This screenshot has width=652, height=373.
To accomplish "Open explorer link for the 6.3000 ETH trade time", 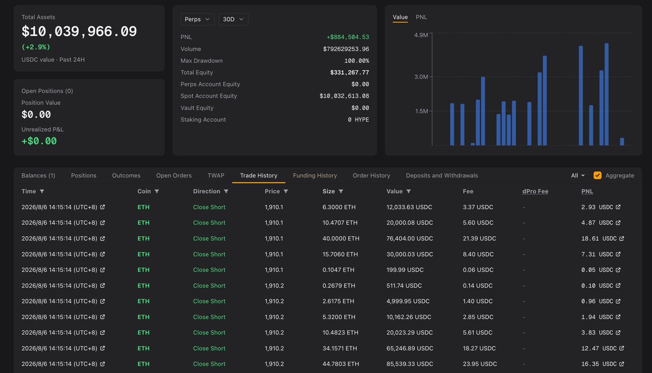I will (x=103, y=207).
